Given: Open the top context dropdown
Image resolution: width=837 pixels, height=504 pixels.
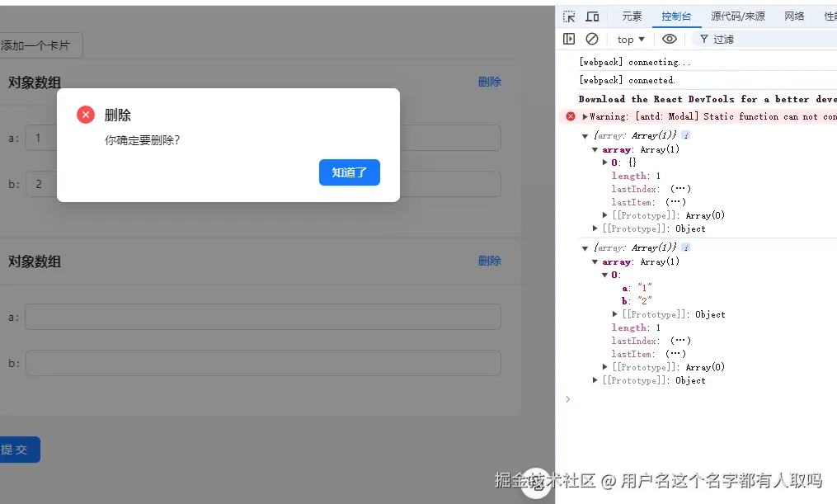Looking at the screenshot, I should pos(631,40).
